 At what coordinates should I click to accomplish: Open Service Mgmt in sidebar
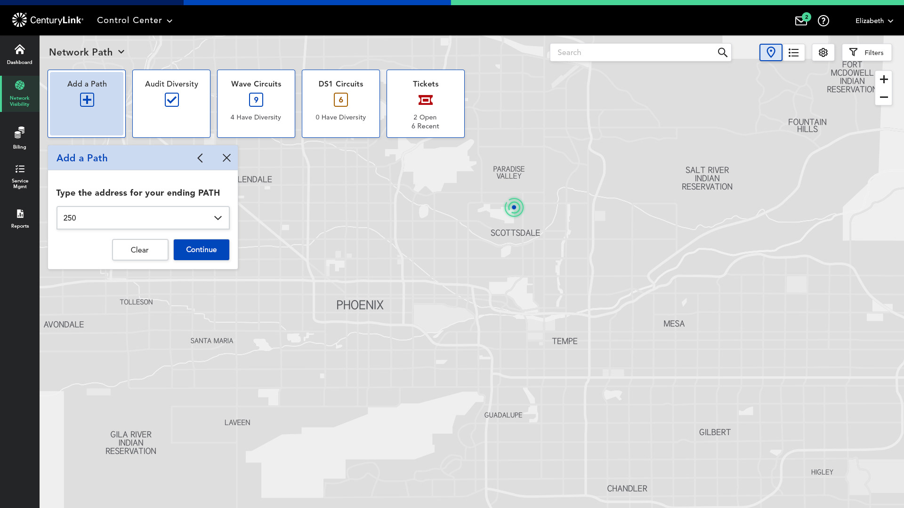click(x=19, y=176)
